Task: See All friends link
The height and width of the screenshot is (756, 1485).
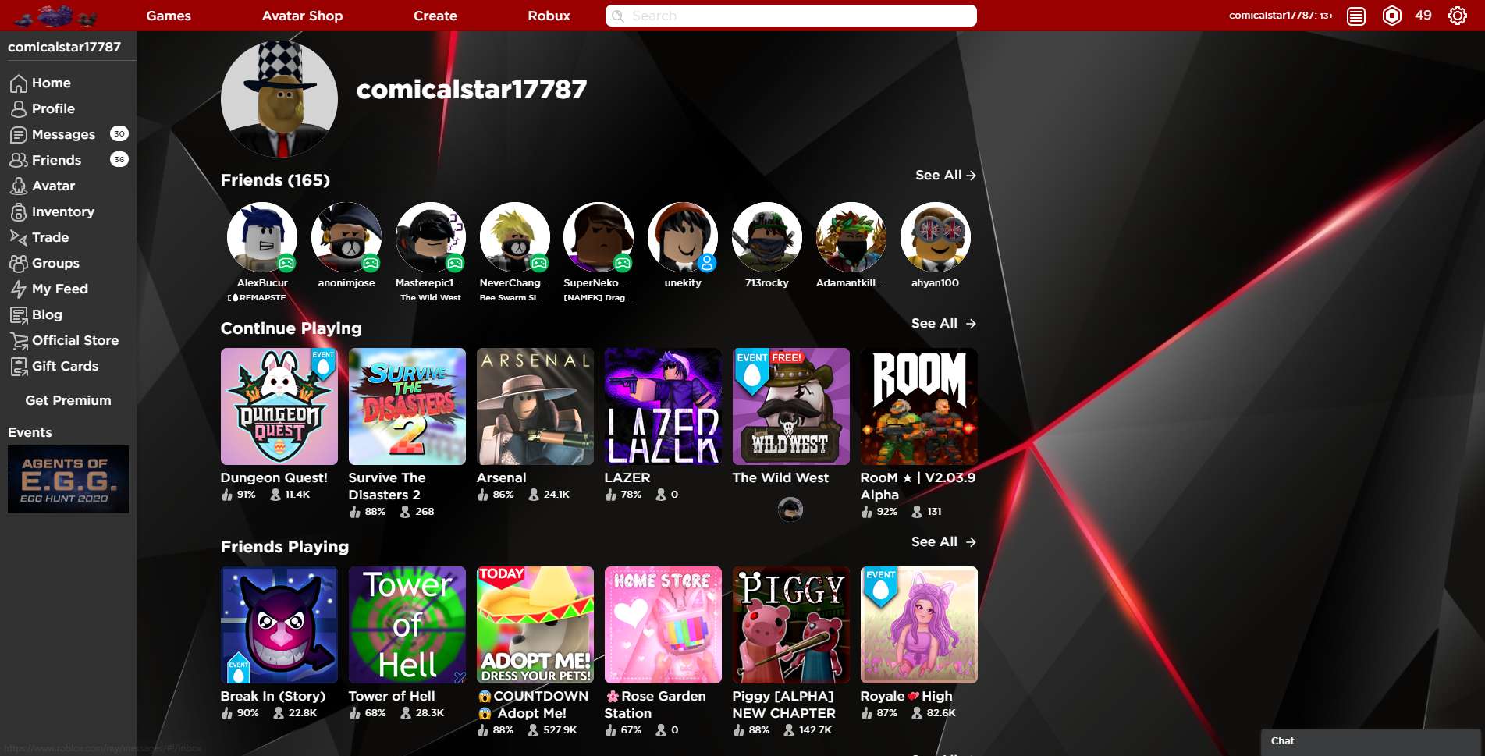Action: pos(946,176)
